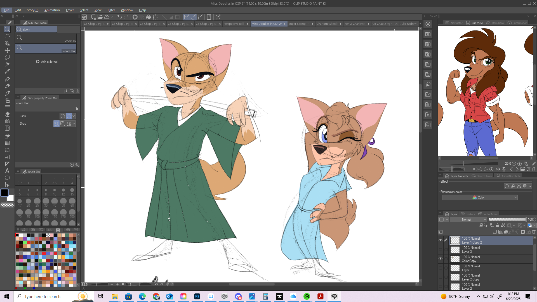This screenshot has width=537, height=302.
Task: Hide the Color Copy layer
Action: point(441,259)
